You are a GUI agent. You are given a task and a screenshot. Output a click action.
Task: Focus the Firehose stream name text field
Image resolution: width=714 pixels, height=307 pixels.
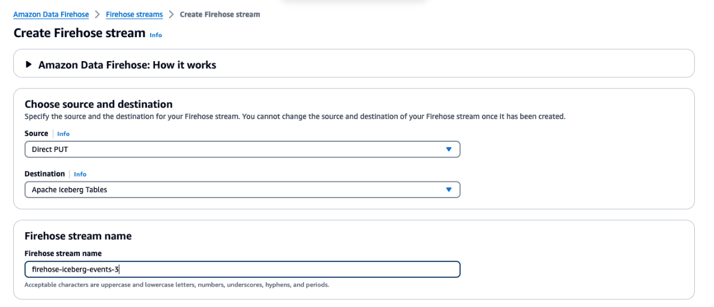tap(242, 269)
